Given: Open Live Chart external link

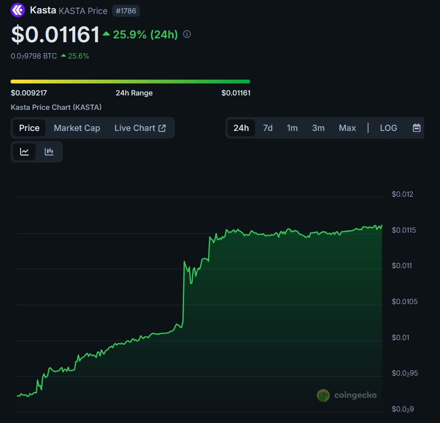Looking at the screenshot, I should coord(140,128).
